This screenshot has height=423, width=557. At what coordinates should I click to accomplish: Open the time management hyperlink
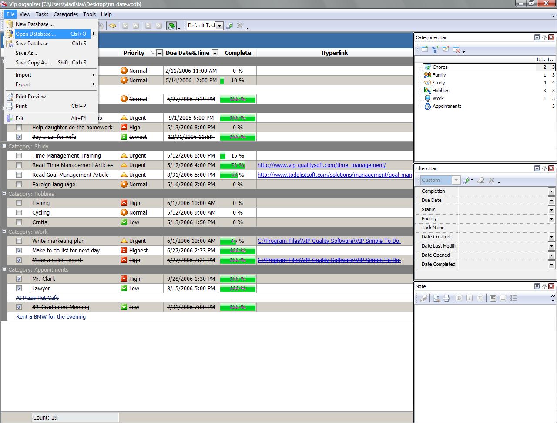(x=321, y=165)
